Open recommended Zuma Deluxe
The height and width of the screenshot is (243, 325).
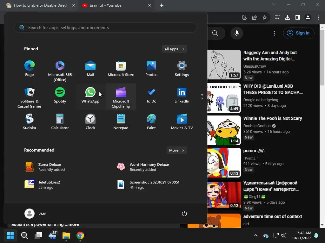[x=45, y=167]
